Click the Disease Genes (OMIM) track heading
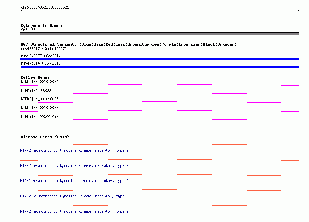Image resolution: width=309 pixels, height=222 pixels. click(45, 137)
